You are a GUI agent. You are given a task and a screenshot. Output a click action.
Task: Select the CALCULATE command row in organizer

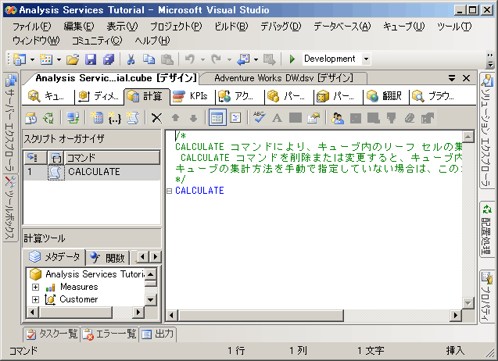92,172
